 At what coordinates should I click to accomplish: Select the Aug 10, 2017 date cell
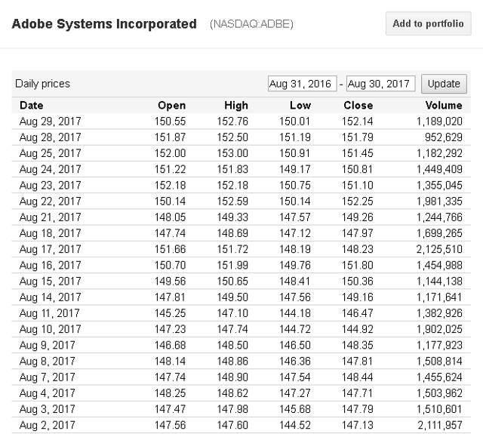pyautogui.click(x=51, y=329)
